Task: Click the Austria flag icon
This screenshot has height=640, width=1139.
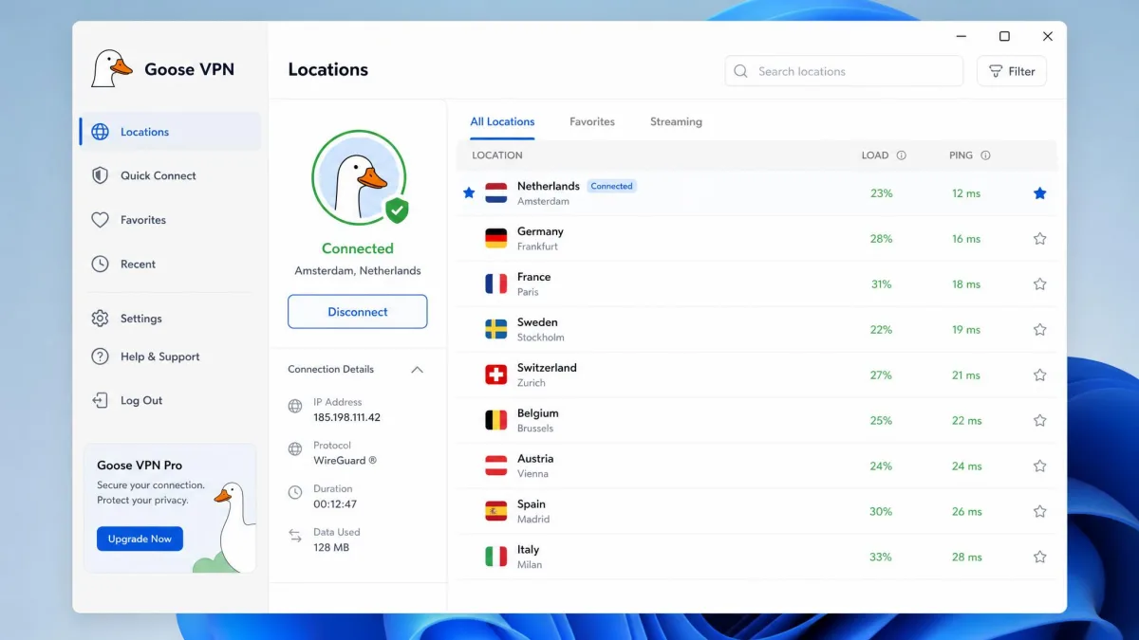Action: point(496,466)
